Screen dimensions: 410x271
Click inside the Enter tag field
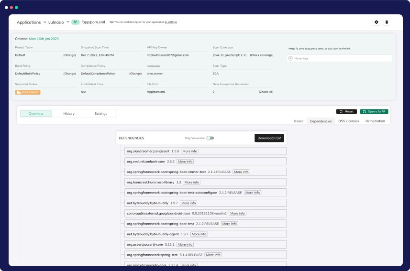coord(340,58)
